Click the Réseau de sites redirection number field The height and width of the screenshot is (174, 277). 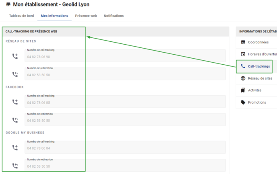125,75
